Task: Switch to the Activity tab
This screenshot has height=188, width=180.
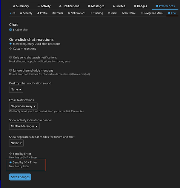Action: [44, 6]
